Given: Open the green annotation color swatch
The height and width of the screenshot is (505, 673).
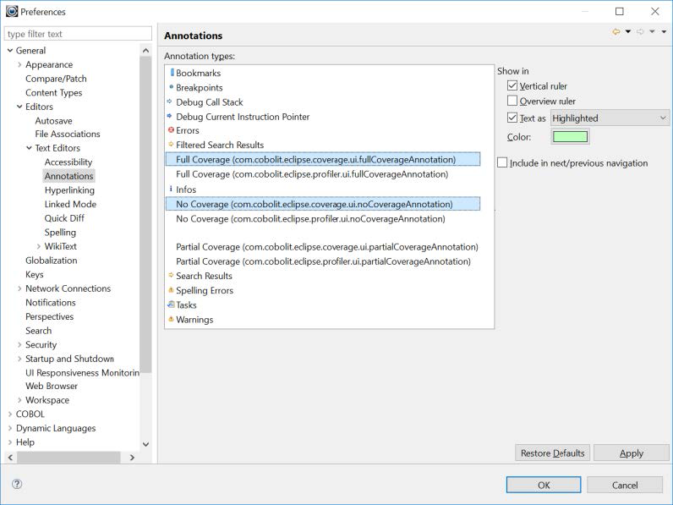Looking at the screenshot, I should pyautogui.click(x=570, y=136).
